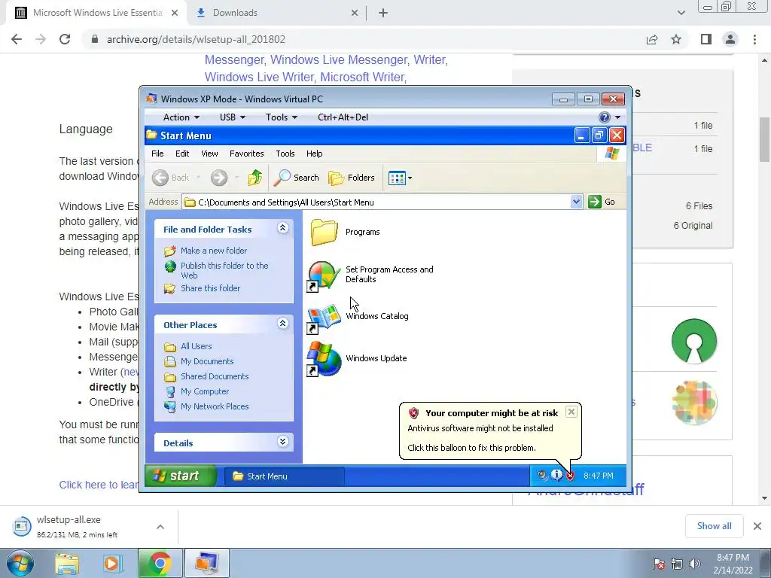Click the share page icon in Chrome
Viewport: 771px width, 578px height.
click(652, 39)
